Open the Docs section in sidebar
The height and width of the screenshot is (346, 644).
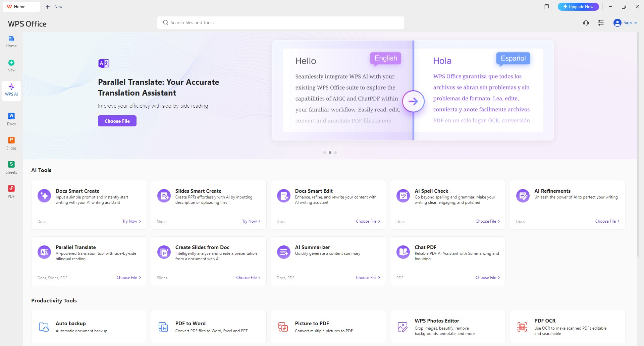[11, 119]
